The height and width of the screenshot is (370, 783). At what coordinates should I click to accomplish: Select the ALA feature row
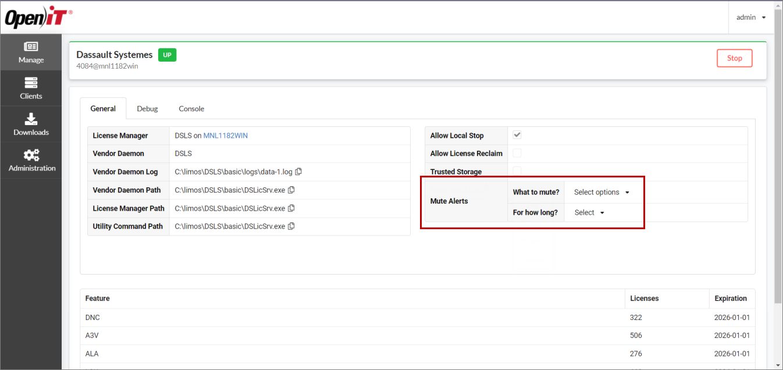coord(418,354)
